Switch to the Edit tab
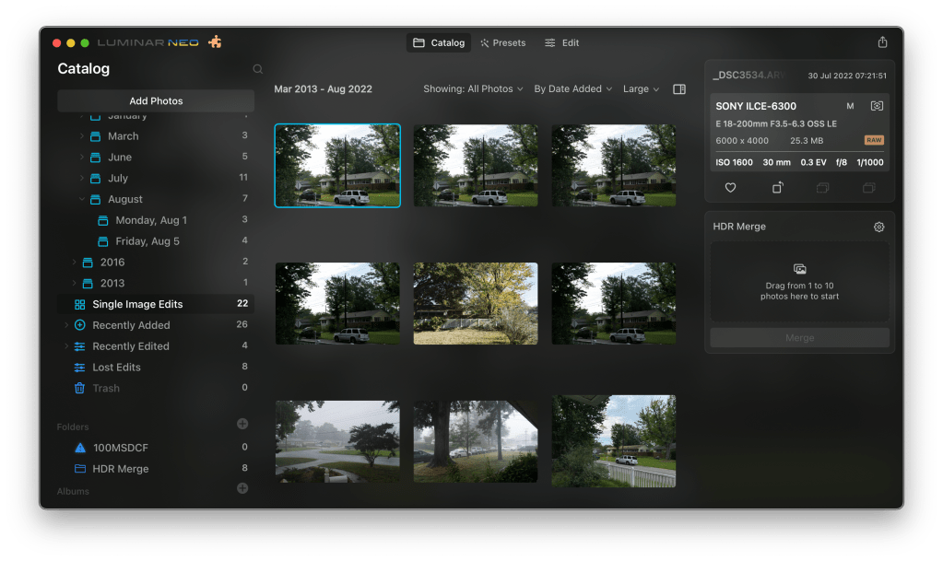The image size is (943, 561). pos(561,43)
